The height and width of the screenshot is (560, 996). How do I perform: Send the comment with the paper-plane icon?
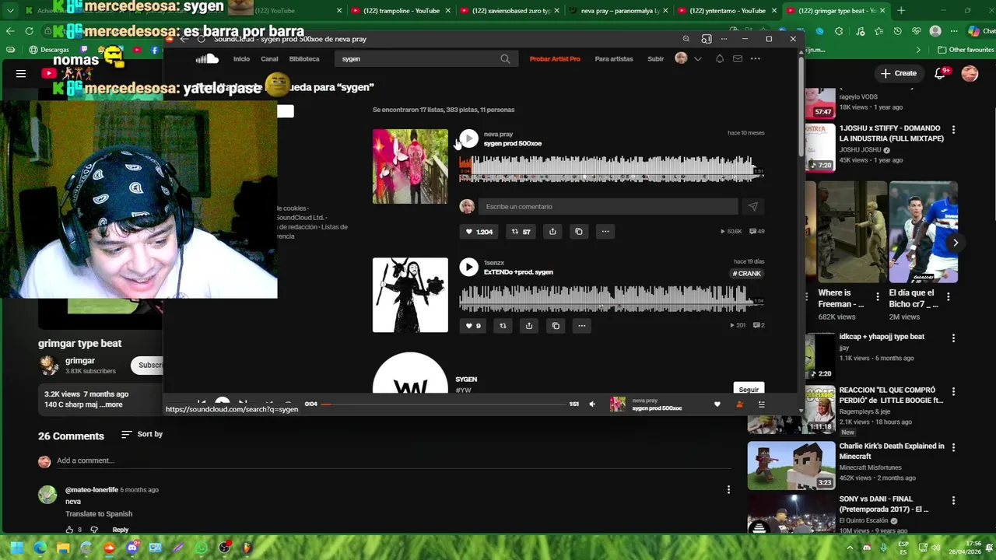coord(752,207)
